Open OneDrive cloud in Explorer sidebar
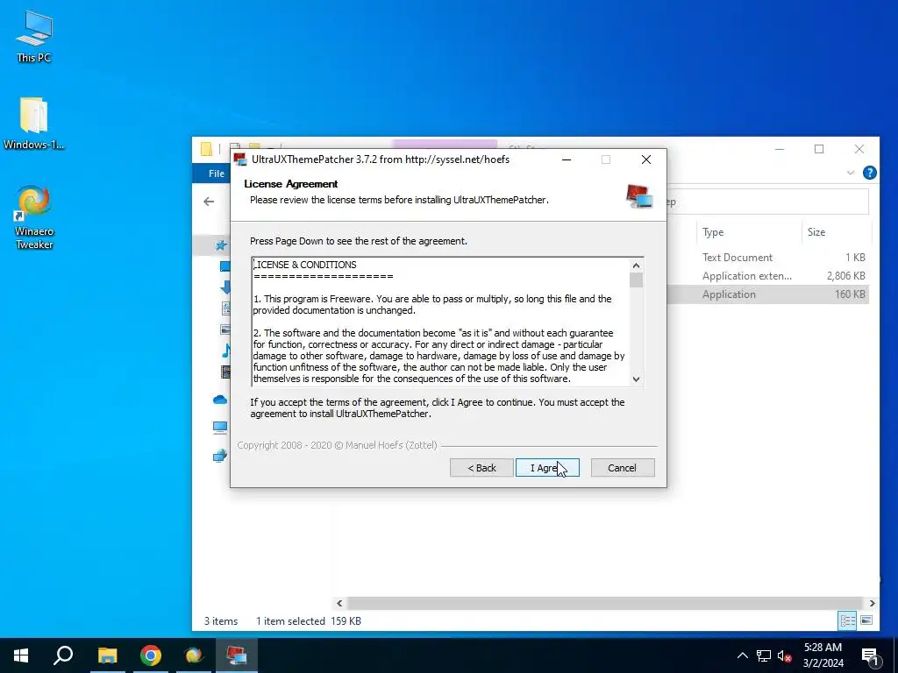Screen dimensions: 898x673 point(220,400)
